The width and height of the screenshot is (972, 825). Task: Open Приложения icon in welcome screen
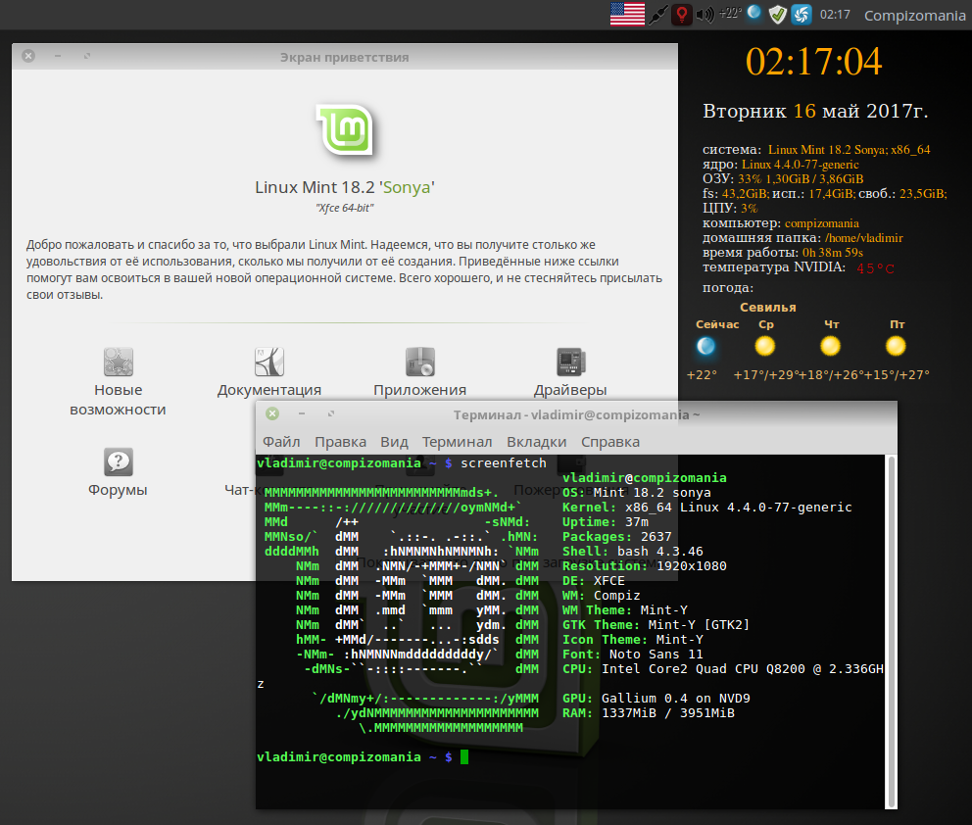(420, 362)
